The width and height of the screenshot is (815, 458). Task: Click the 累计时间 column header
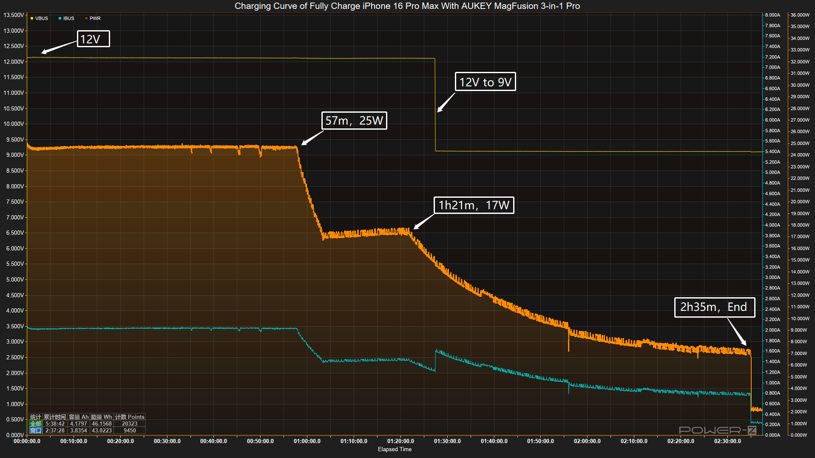click(55, 417)
